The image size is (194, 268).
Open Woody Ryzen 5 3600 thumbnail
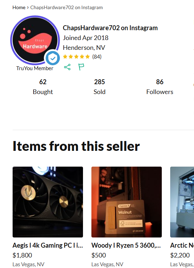pos(127,202)
